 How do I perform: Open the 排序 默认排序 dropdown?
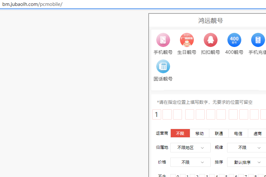coord(246,162)
